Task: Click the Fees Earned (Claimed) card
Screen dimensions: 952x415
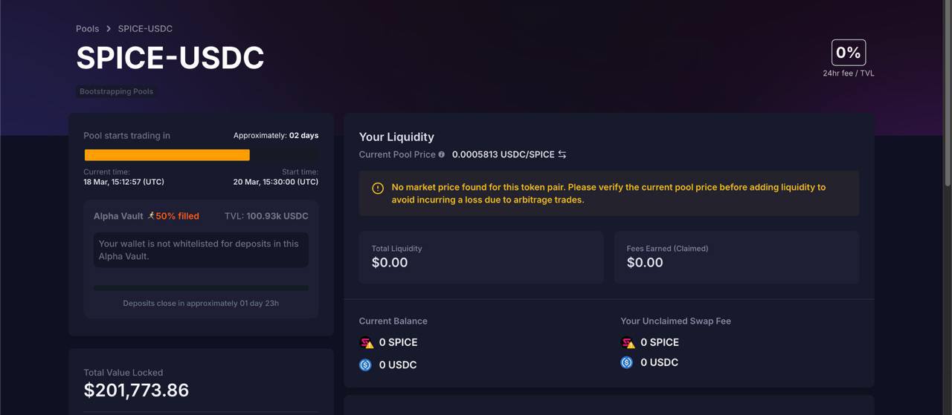Action: [736, 257]
